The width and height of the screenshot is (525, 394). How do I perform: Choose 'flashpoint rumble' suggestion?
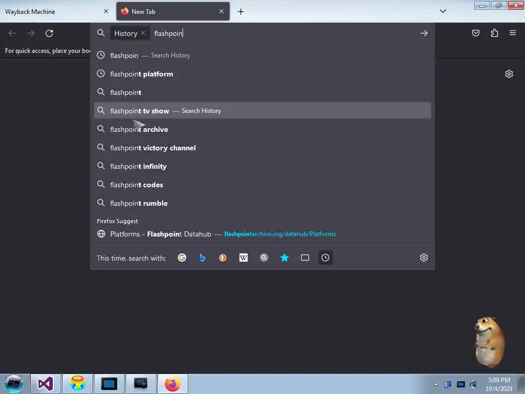click(262, 203)
